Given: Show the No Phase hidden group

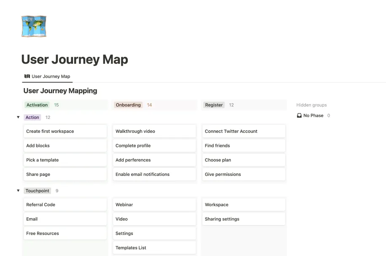Looking at the screenshot, I should 313,116.
